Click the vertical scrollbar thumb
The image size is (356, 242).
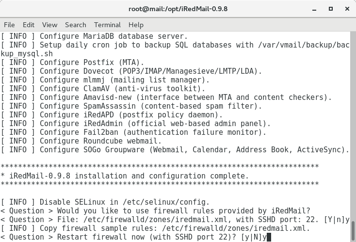353,230
